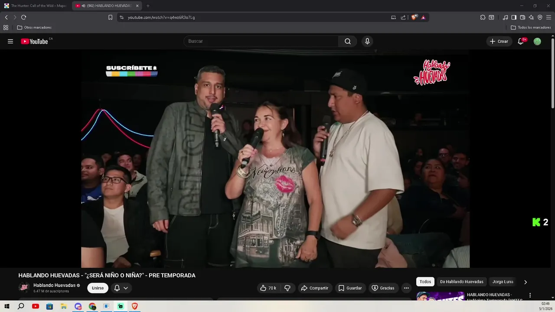Image resolution: width=555 pixels, height=312 pixels.
Task: Select the Jorge Luna chip
Action: tap(503, 282)
